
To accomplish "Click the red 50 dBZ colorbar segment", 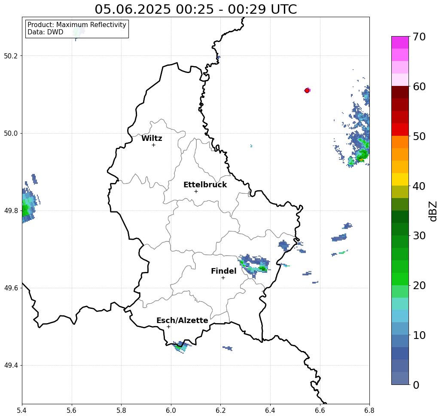I will pyautogui.click(x=400, y=129).
